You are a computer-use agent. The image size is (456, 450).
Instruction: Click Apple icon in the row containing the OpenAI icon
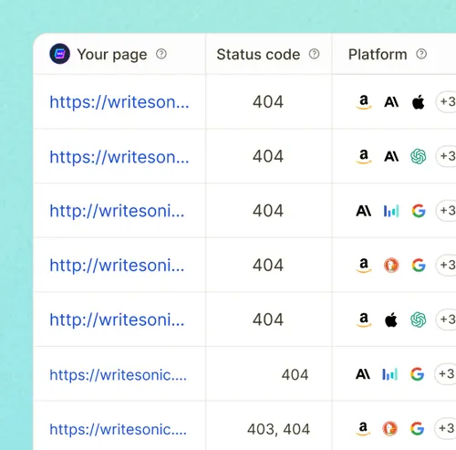click(x=391, y=319)
